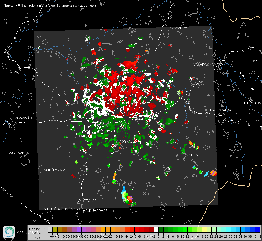The image size is (262, 241).
Task: Select the KISVÁRDA town label
Action: (x=179, y=28)
